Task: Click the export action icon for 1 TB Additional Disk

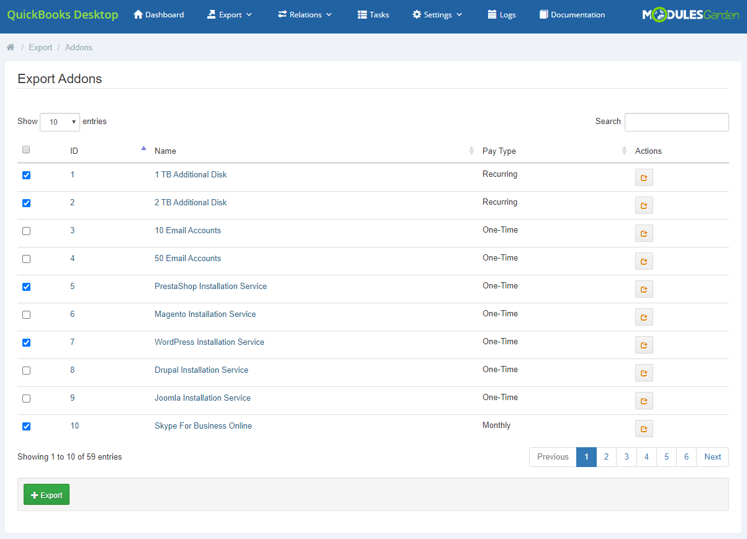Action: tap(643, 177)
